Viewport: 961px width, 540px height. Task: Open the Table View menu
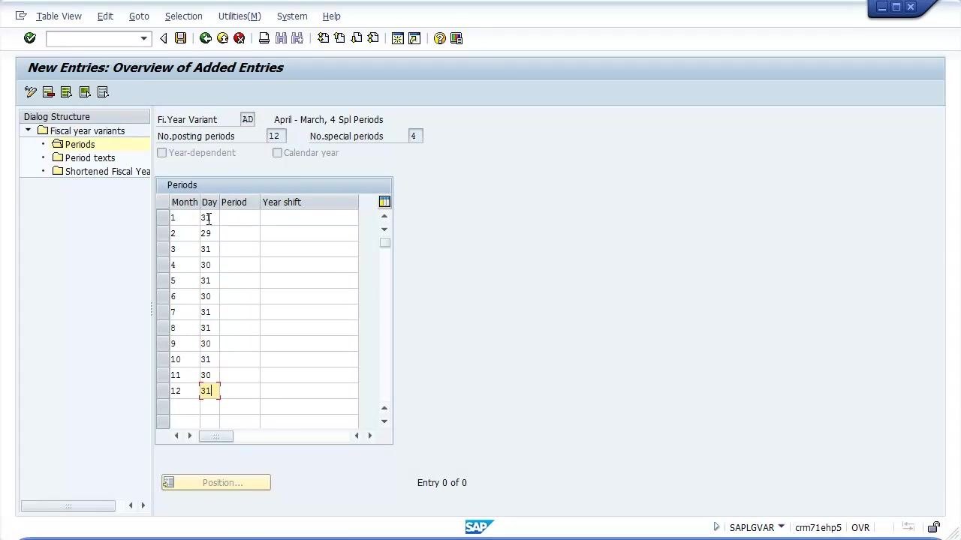click(59, 16)
